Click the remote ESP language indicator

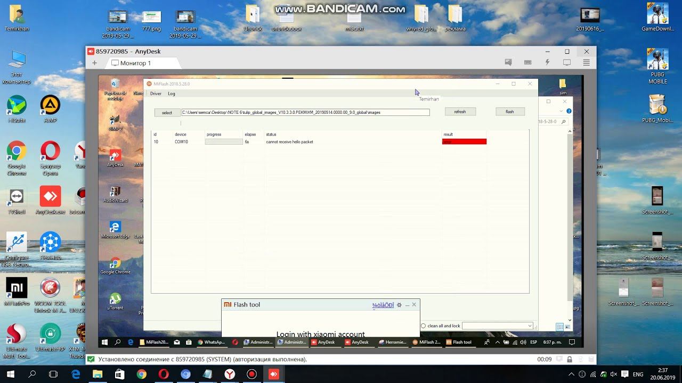[533, 342]
